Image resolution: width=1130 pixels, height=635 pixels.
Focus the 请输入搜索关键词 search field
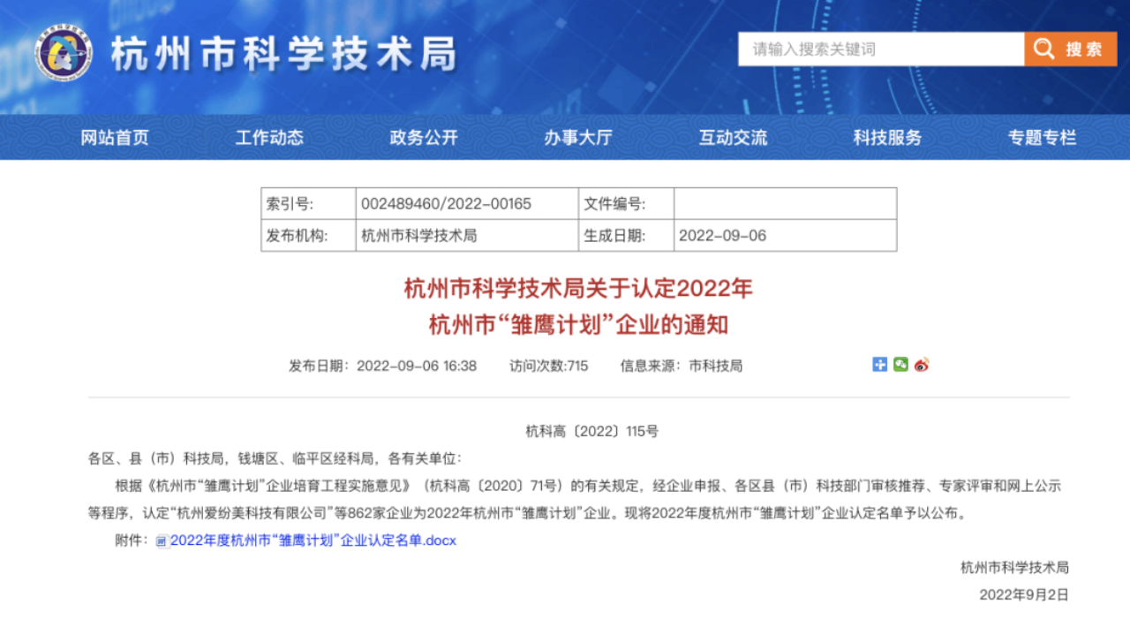(x=881, y=49)
